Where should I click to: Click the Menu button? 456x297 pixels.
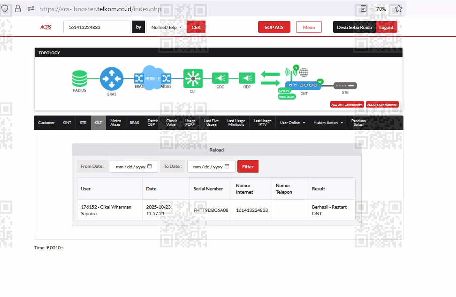pos(309,27)
